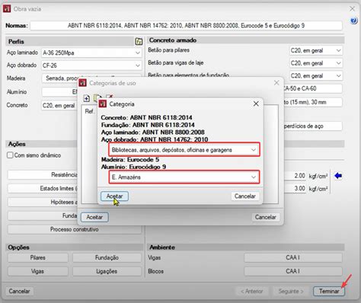This screenshot has width=361, height=303.
Task: Click the blue left arrow beside kgf/cm²
Action: (x=338, y=175)
